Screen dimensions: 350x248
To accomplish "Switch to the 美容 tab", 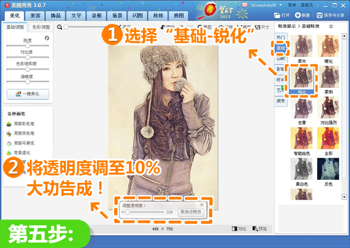I will click(35, 16).
